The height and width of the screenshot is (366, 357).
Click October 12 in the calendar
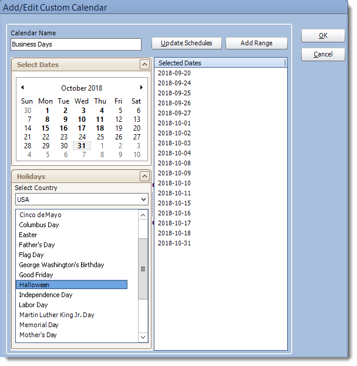tap(119, 119)
